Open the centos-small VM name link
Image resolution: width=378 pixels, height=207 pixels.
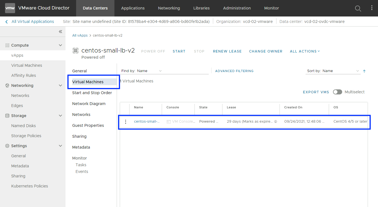(147, 122)
